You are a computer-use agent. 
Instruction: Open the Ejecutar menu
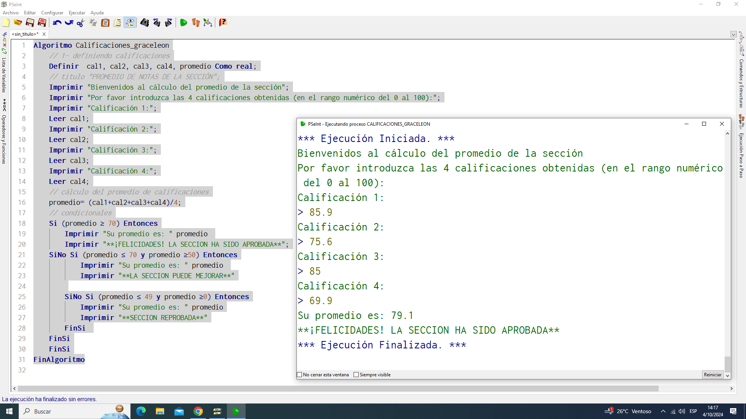pos(77,13)
